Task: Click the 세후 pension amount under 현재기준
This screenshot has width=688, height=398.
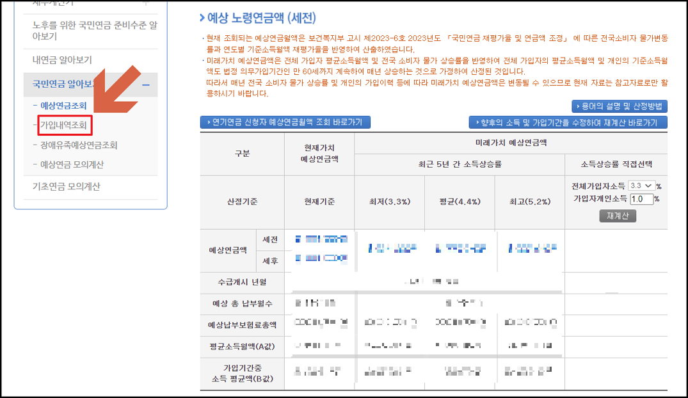Action: tap(320, 260)
